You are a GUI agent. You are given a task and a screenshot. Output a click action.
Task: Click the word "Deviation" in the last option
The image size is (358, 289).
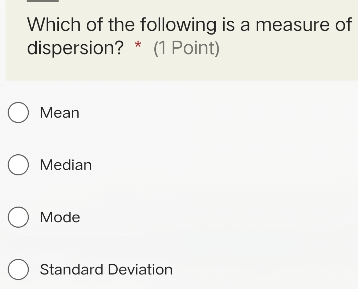[x=140, y=269]
